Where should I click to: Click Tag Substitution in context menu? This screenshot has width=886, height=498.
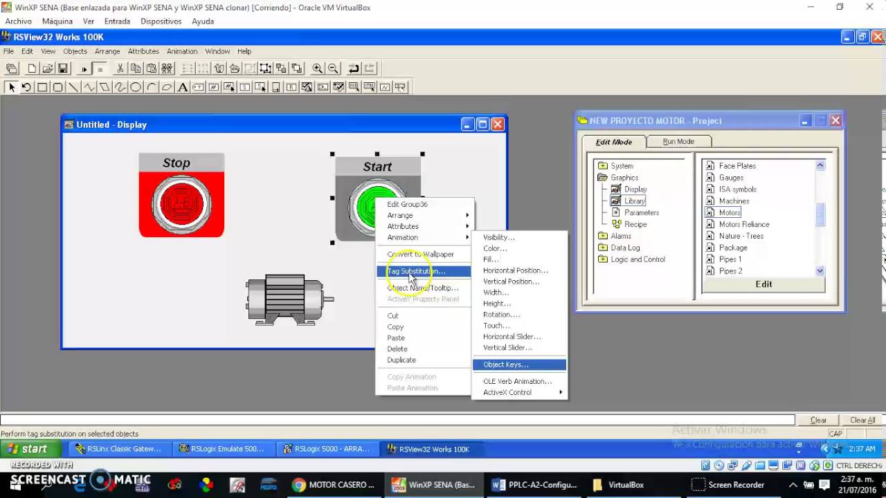tap(424, 271)
